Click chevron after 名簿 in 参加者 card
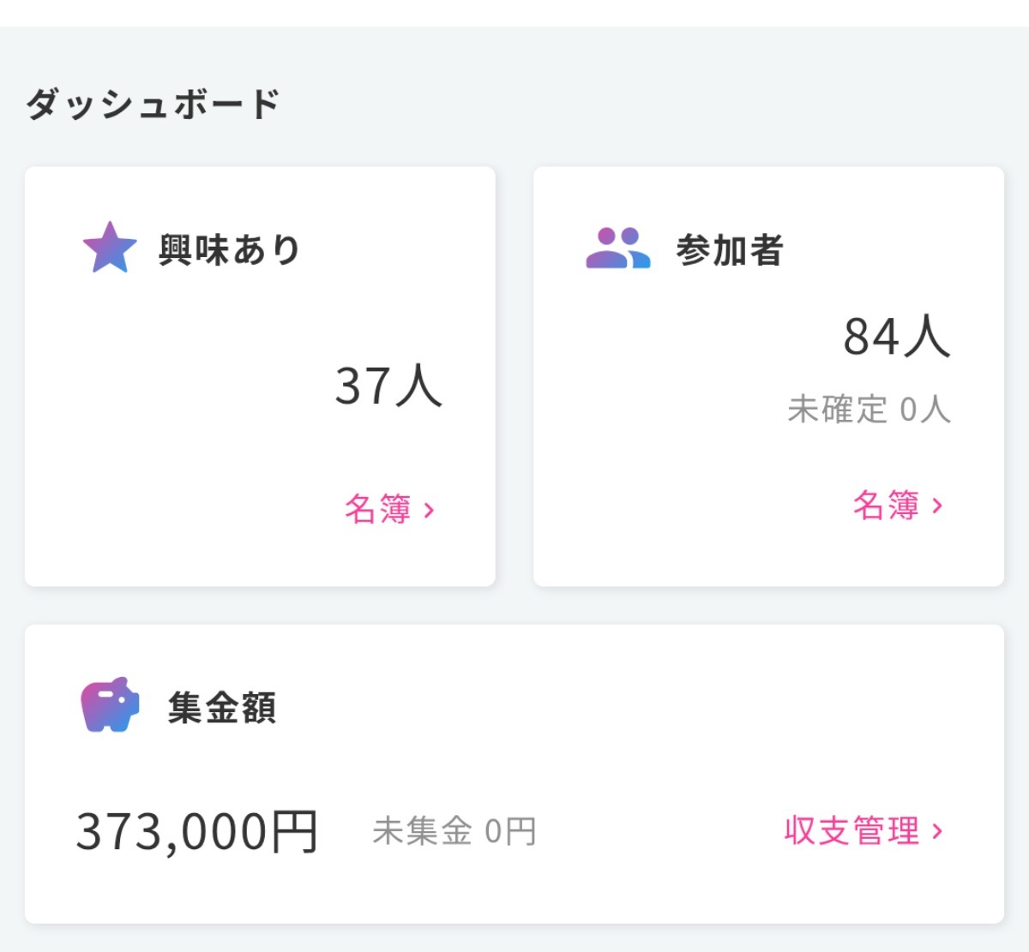The height and width of the screenshot is (952, 1029). [x=937, y=506]
